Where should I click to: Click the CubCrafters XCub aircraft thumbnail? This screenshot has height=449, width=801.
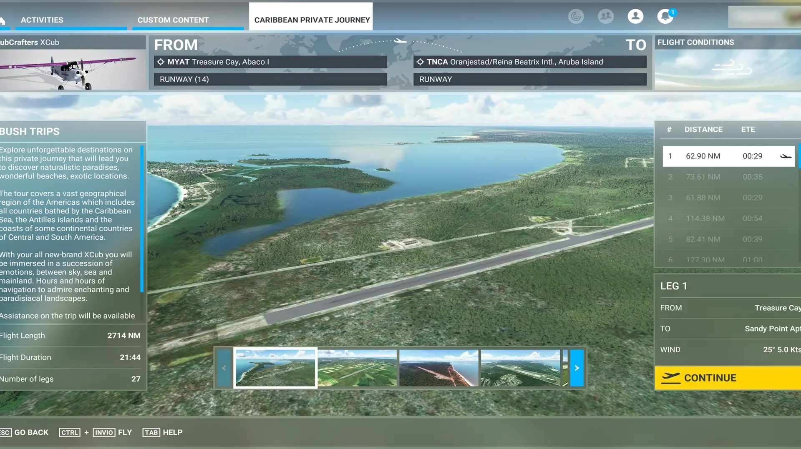[x=73, y=70]
